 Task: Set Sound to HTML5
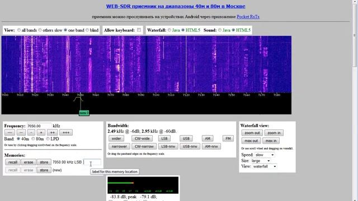click(233, 30)
